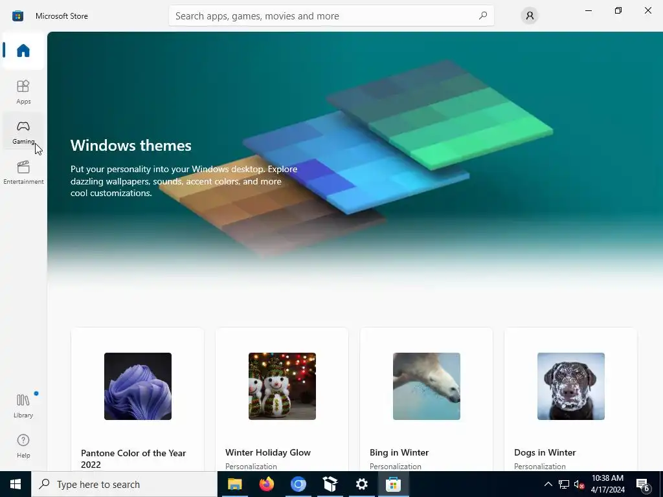The image size is (663, 497).
Task: Click the network status tray icon
Action: pos(564,484)
